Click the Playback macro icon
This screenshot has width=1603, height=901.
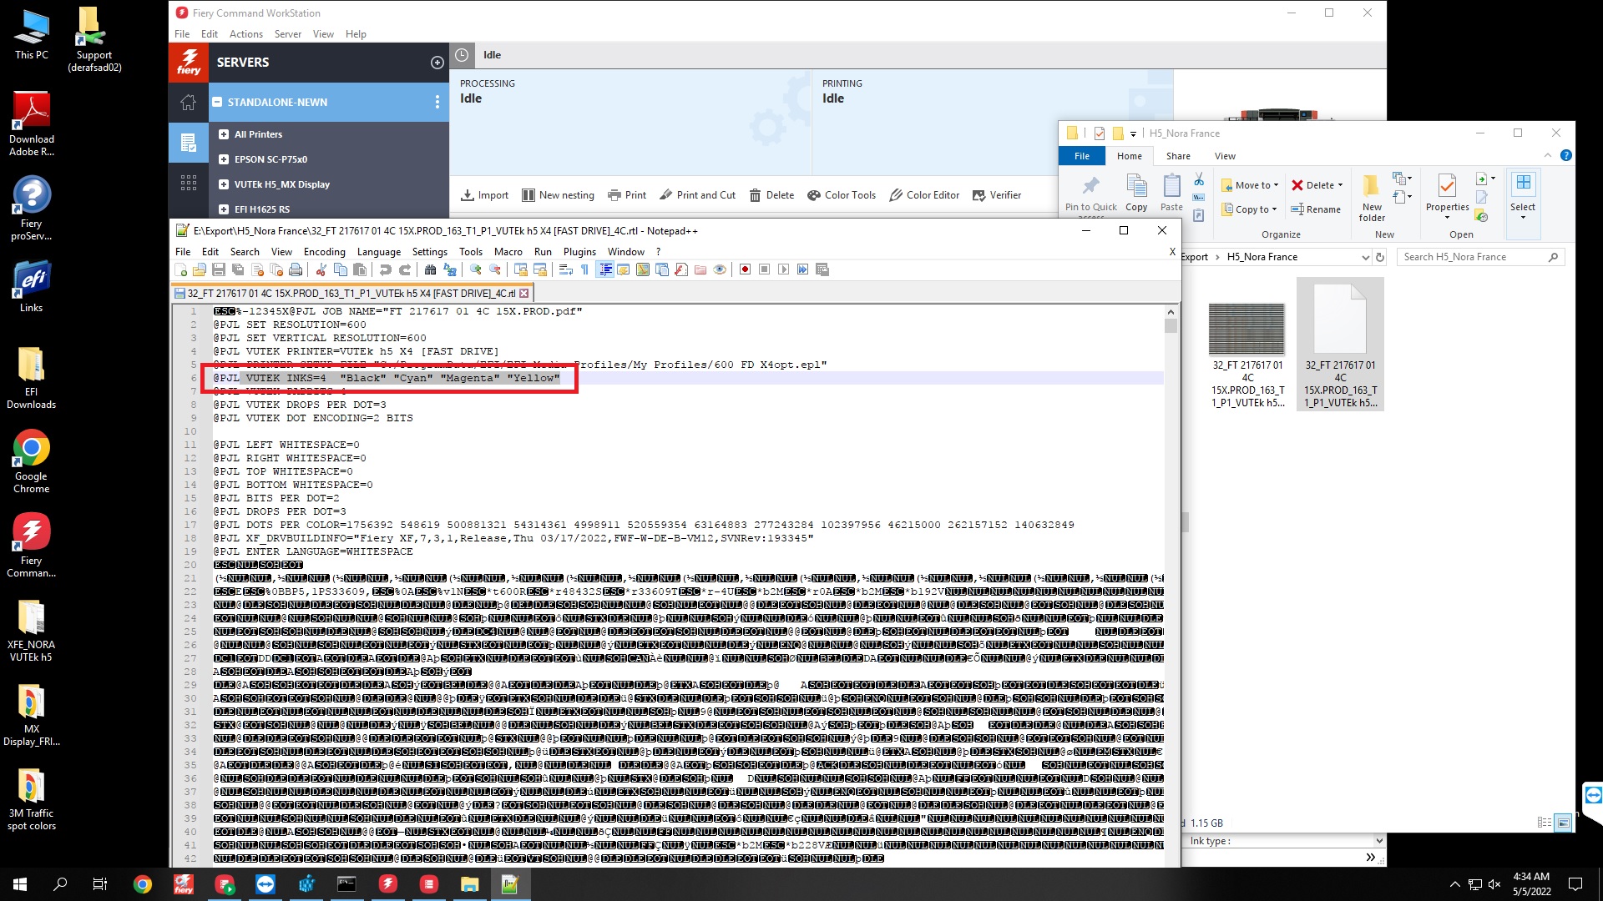click(783, 269)
